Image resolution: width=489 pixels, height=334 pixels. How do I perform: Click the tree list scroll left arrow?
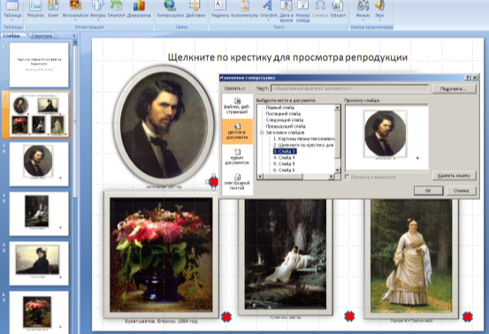point(260,177)
